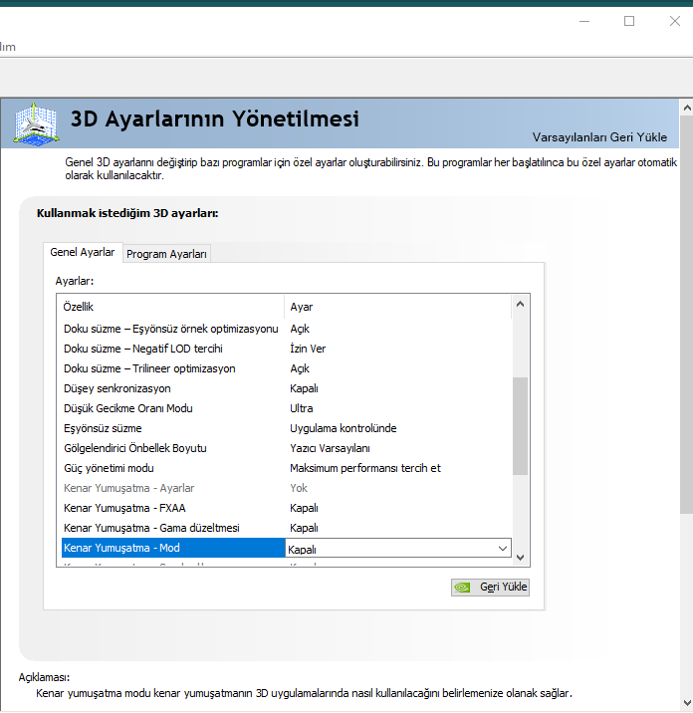Image resolution: width=693 pixels, height=713 pixels.
Task: Open Eşyönsüz süzme value Uygulama kontrolünde
Action: pos(343,428)
